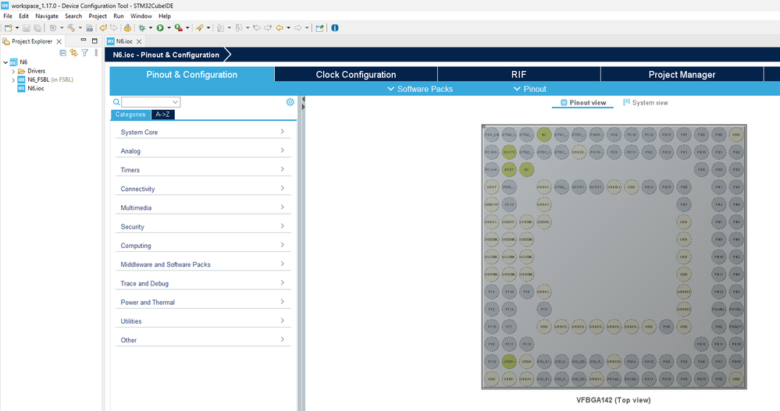780x411 pixels.
Task: Select the VBAT pin on chip
Action: [x=491, y=187]
